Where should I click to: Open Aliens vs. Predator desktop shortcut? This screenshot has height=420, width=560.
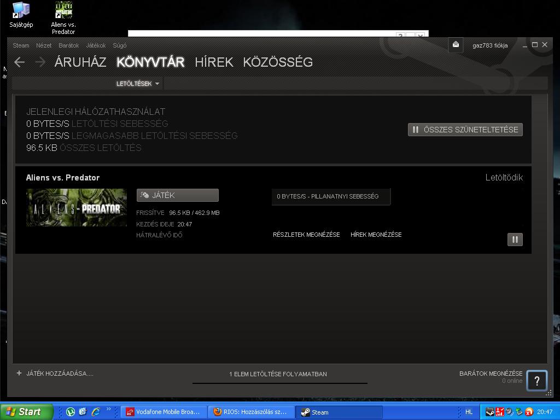pyautogui.click(x=63, y=18)
